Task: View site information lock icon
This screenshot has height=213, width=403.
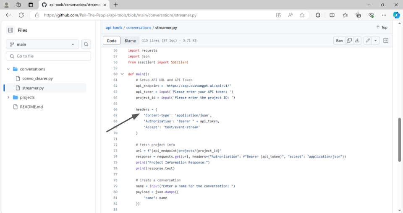Action: click(x=37, y=15)
